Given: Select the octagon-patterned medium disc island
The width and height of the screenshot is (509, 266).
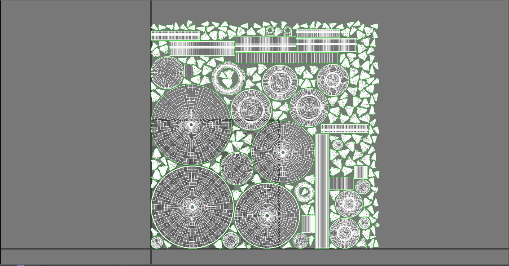Looking at the screenshot, I should coord(237,169).
